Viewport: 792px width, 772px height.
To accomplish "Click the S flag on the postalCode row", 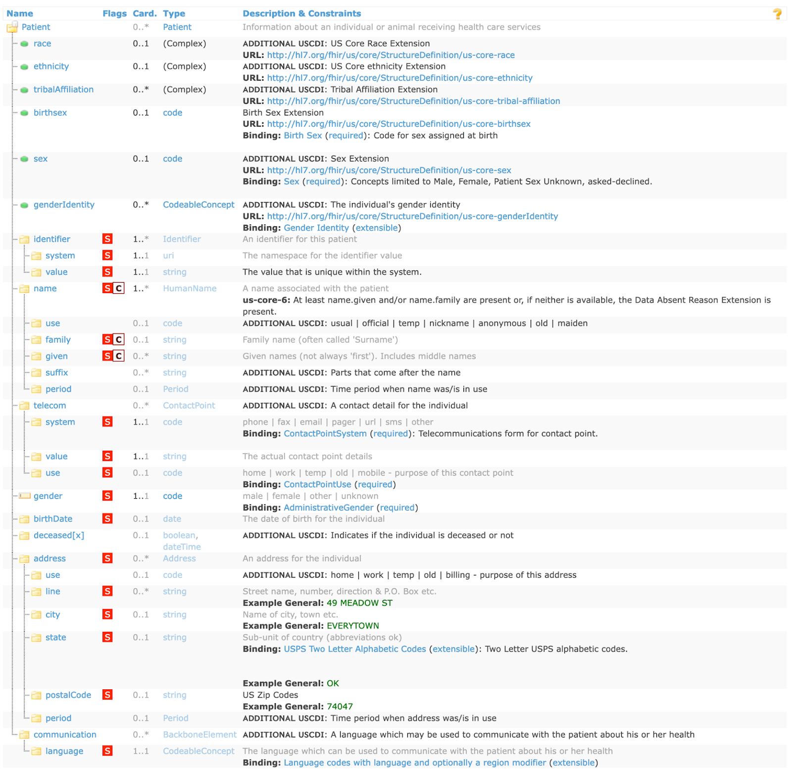I will (107, 695).
